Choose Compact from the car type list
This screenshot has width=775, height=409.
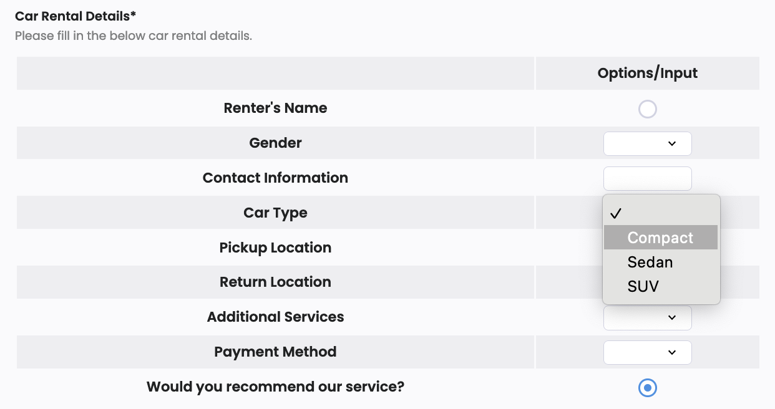[661, 238]
